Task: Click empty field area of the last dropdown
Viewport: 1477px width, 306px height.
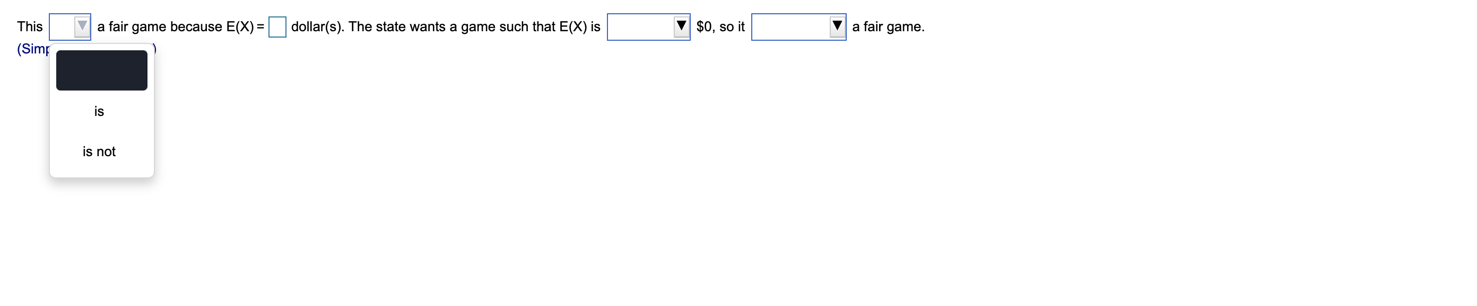Action: pos(790,27)
